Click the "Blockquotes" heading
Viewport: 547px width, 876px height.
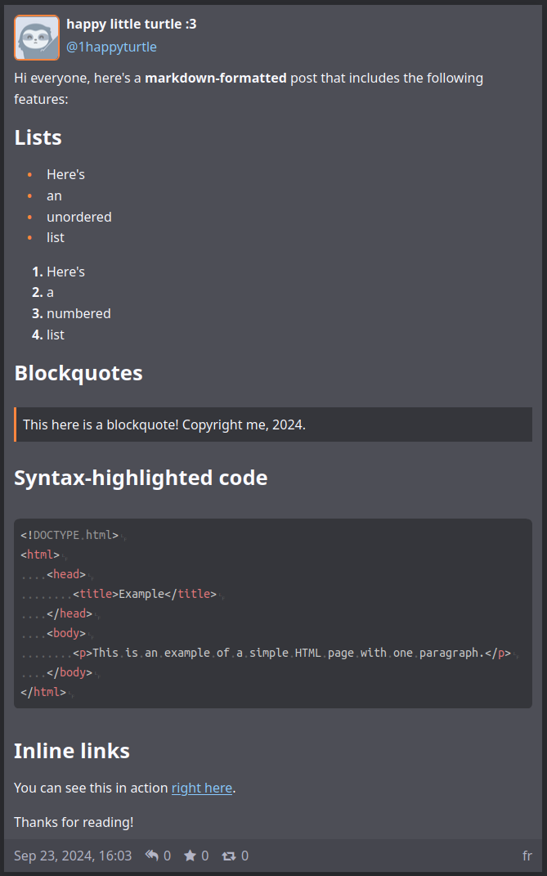click(78, 373)
